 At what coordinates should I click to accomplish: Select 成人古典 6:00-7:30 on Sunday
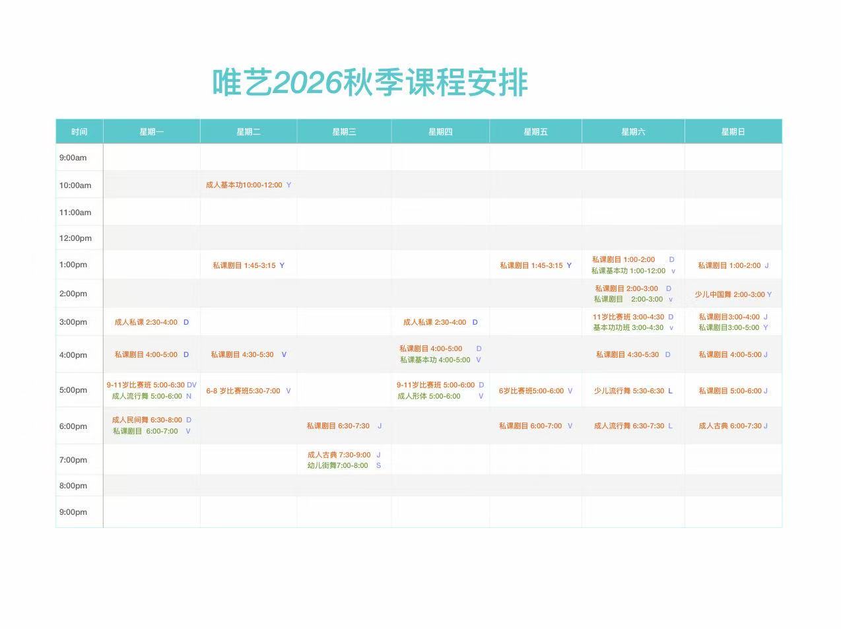(x=730, y=426)
